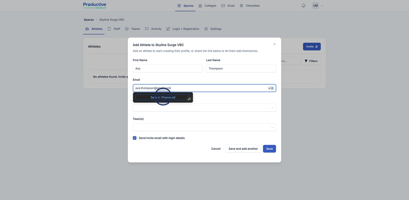Click Save and add another

243,149
